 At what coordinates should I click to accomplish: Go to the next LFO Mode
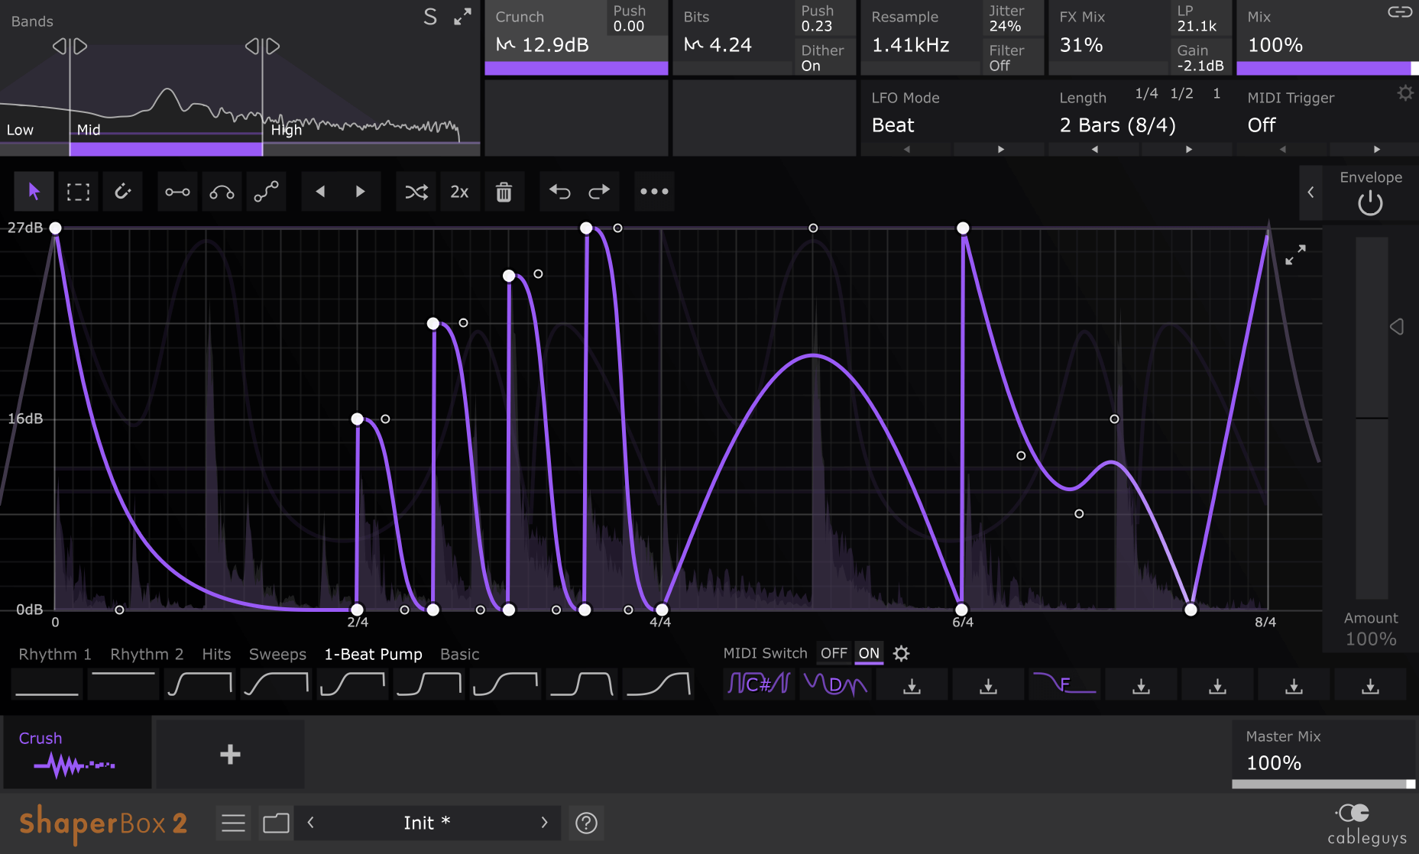(1000, 150)
